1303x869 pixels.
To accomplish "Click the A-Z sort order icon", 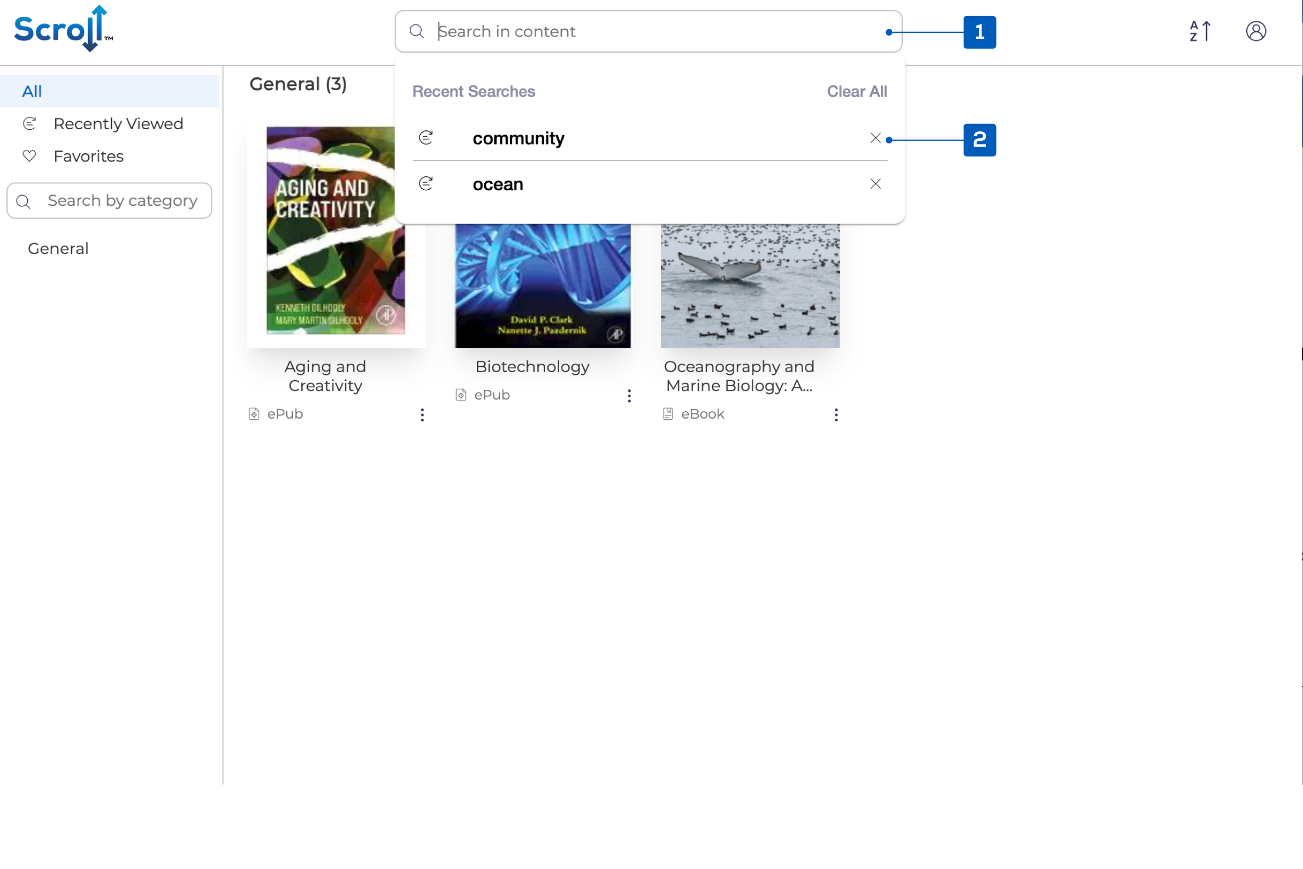I will tap(1200, 31).
